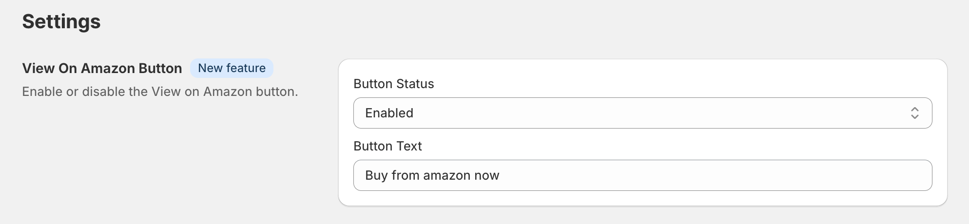Image resolution: width=969 pixels, height=224 pixels.
Task: Click the Enabled value in the select
Action: (389, 113)
